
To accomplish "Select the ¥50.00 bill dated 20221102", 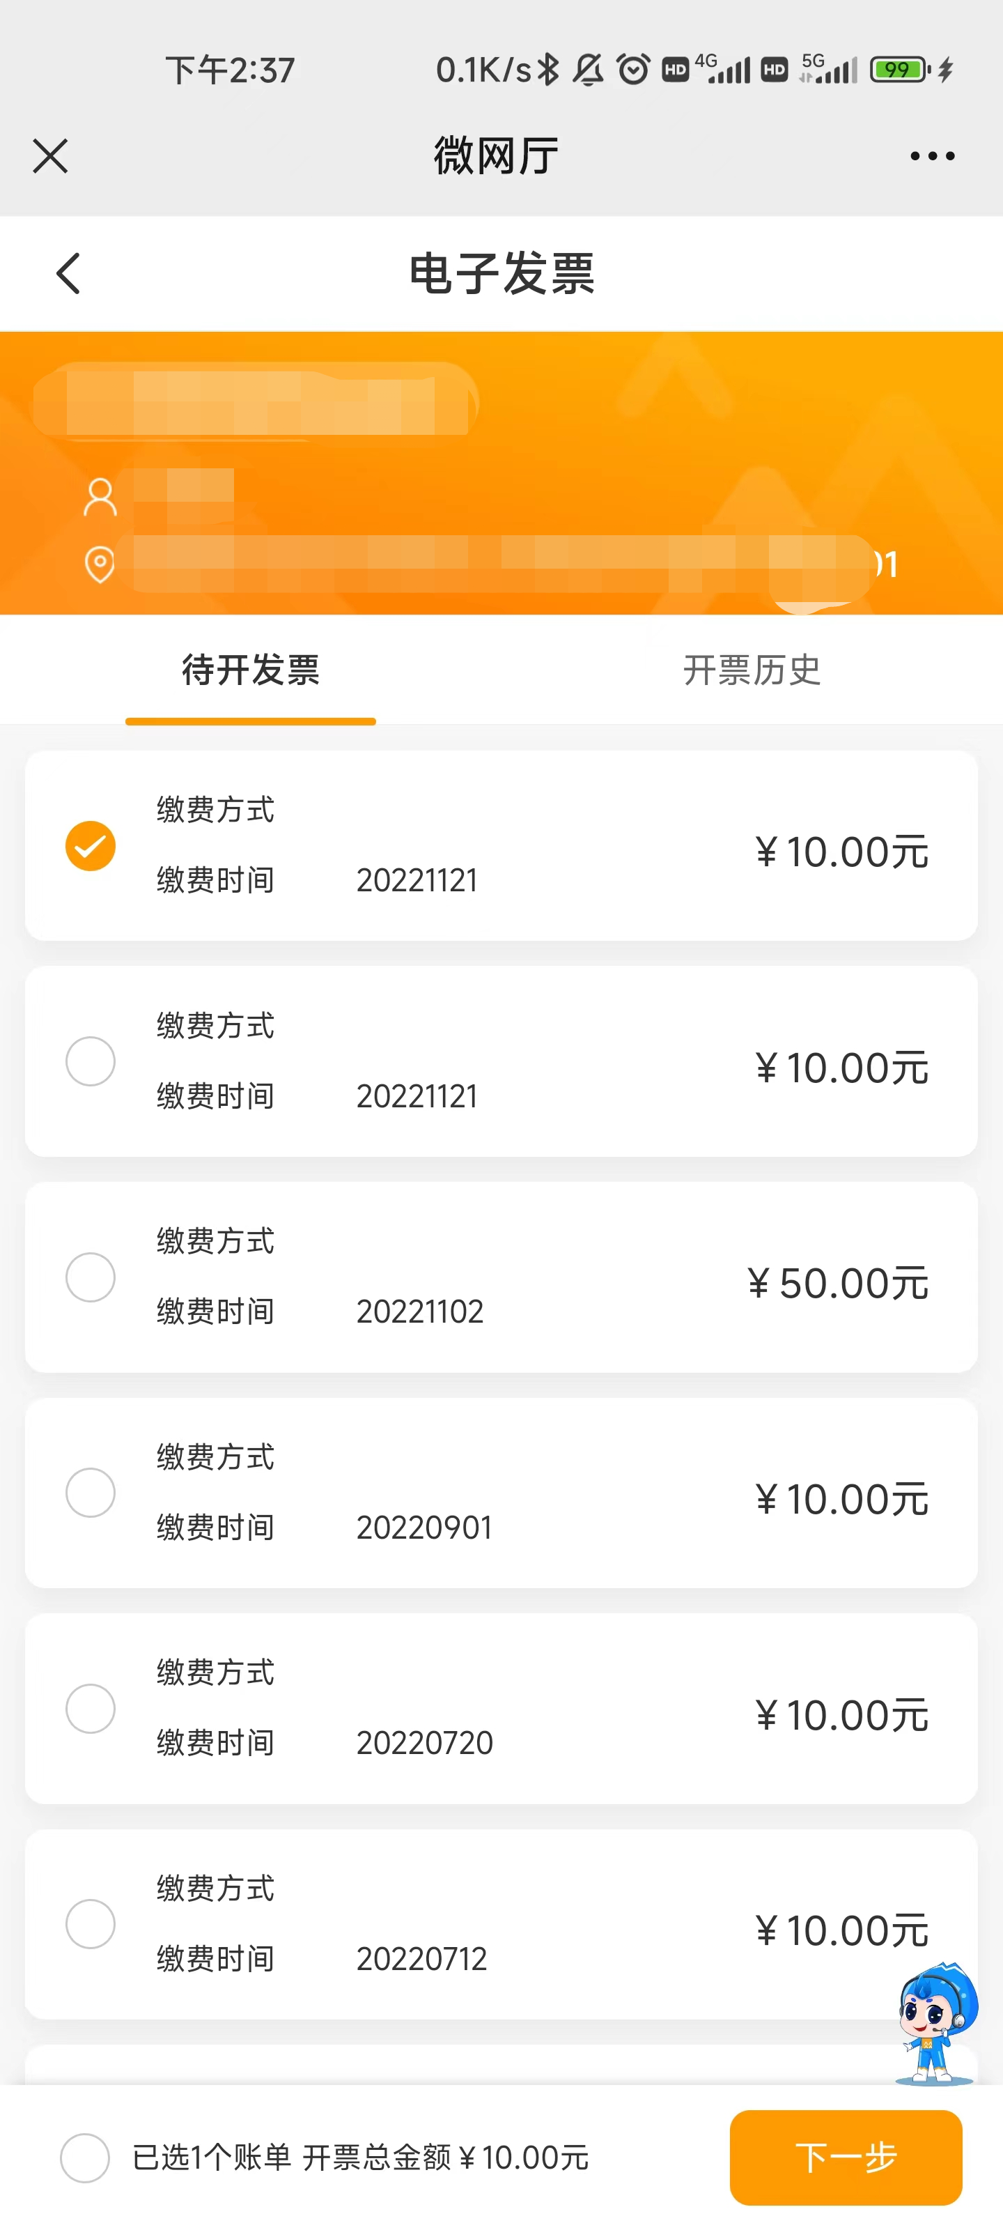I will pos(91,1277).
